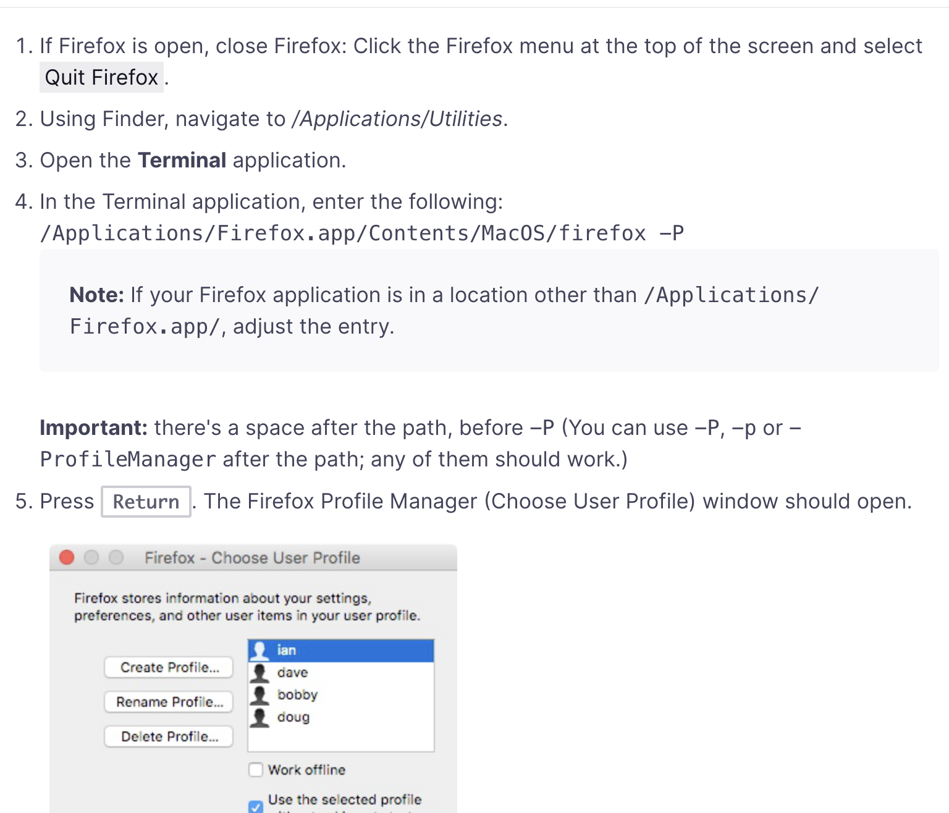Click the dave profile avatar icon
The image size is (949, 813).
click(260, 673)
